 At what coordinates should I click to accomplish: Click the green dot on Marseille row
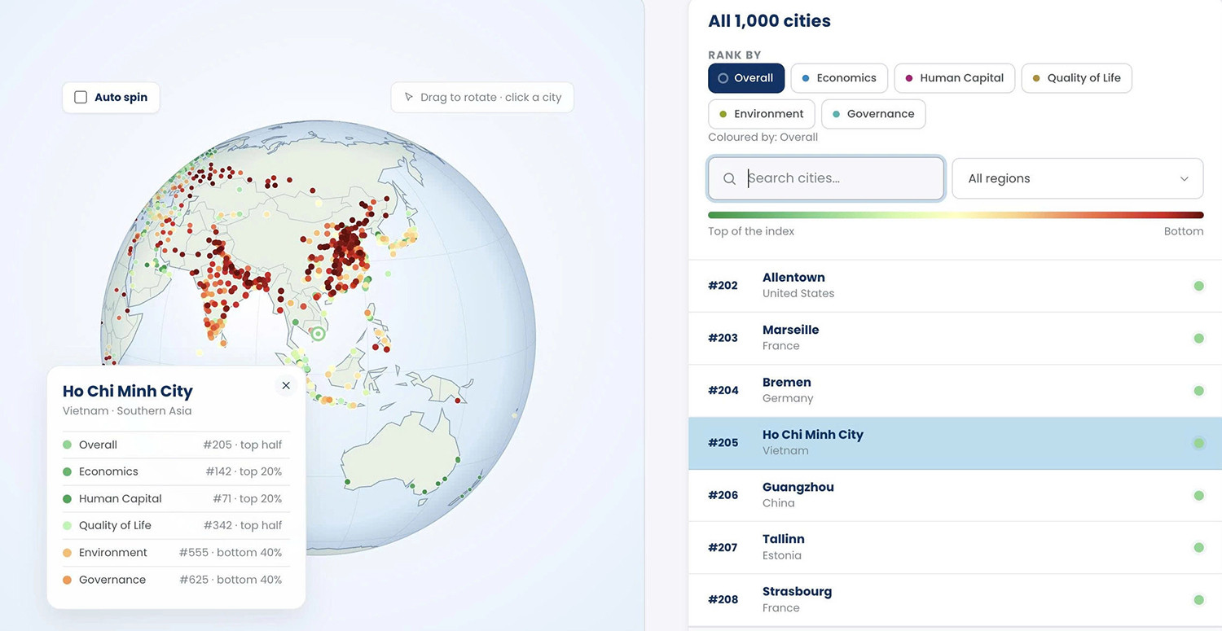click(x=1198, y=338)
